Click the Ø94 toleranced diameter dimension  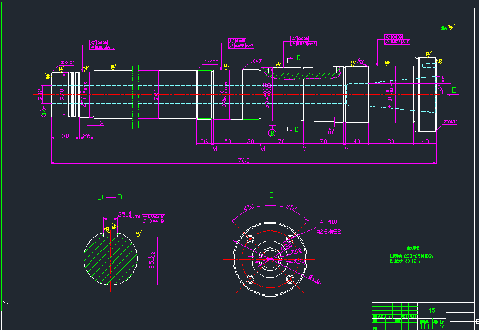coord(267,95)
